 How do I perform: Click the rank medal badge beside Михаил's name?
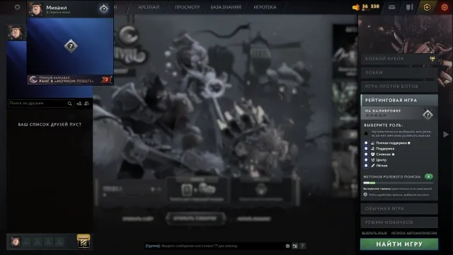click(104, 8)
